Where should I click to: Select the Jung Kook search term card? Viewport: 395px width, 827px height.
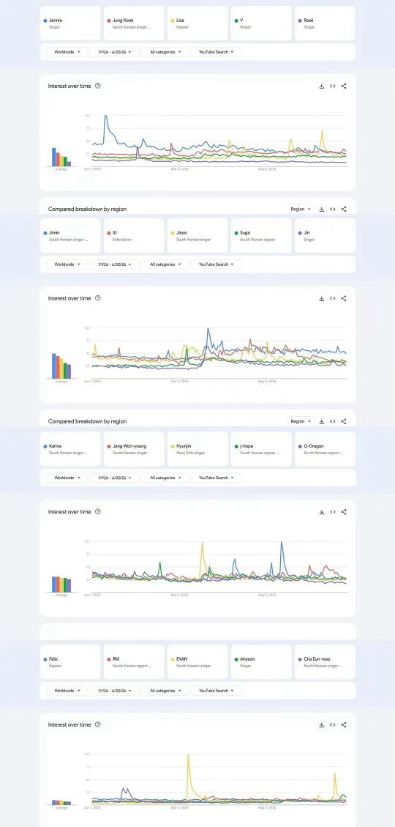(x=134, y=23)
